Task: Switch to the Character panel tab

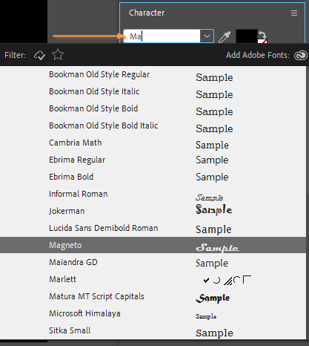Action: [x=147, y=13]
